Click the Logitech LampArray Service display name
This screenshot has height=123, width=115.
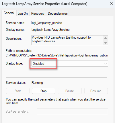click(x=50, y=30)
